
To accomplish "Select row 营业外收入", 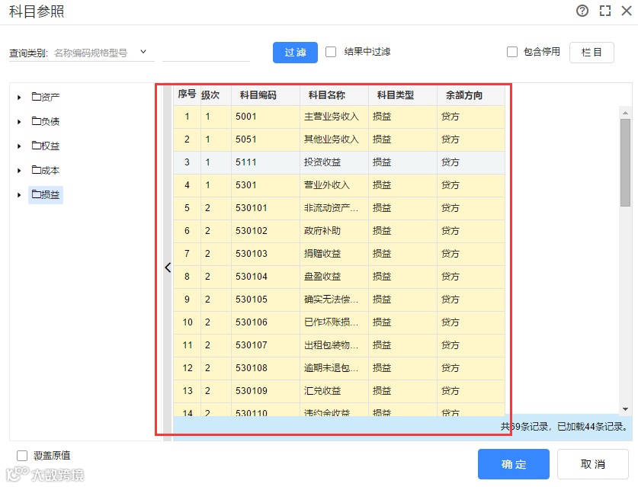I will click(x=339, y=185).
